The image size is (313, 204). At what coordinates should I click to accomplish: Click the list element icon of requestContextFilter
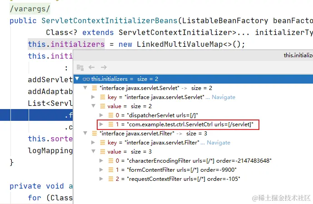(110, 179)
